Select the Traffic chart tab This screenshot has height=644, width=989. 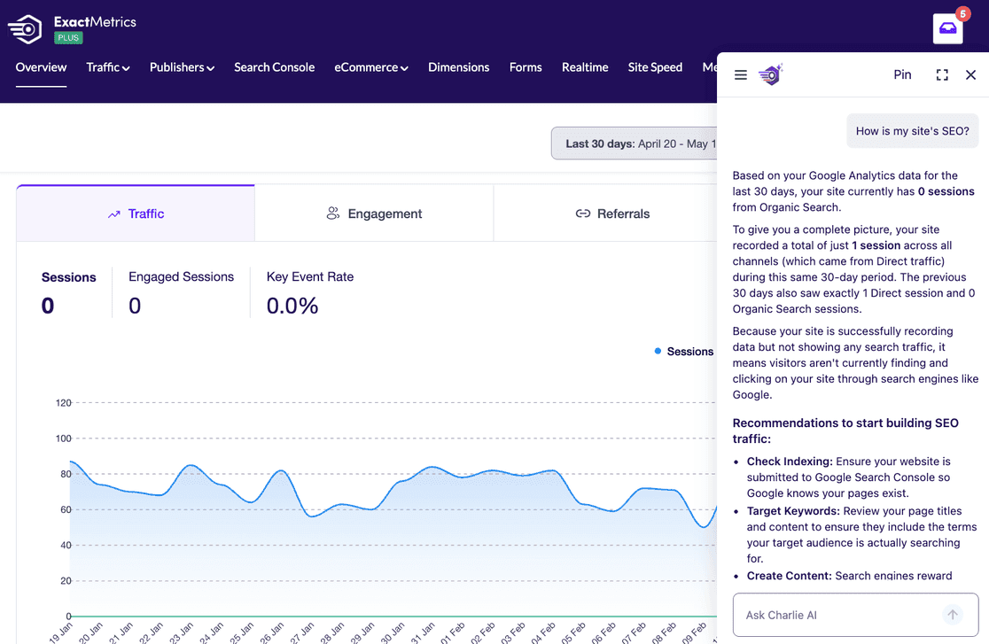[136, 213]
